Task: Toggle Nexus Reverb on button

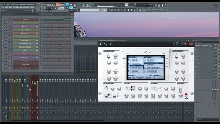Action: coord(153,89)
